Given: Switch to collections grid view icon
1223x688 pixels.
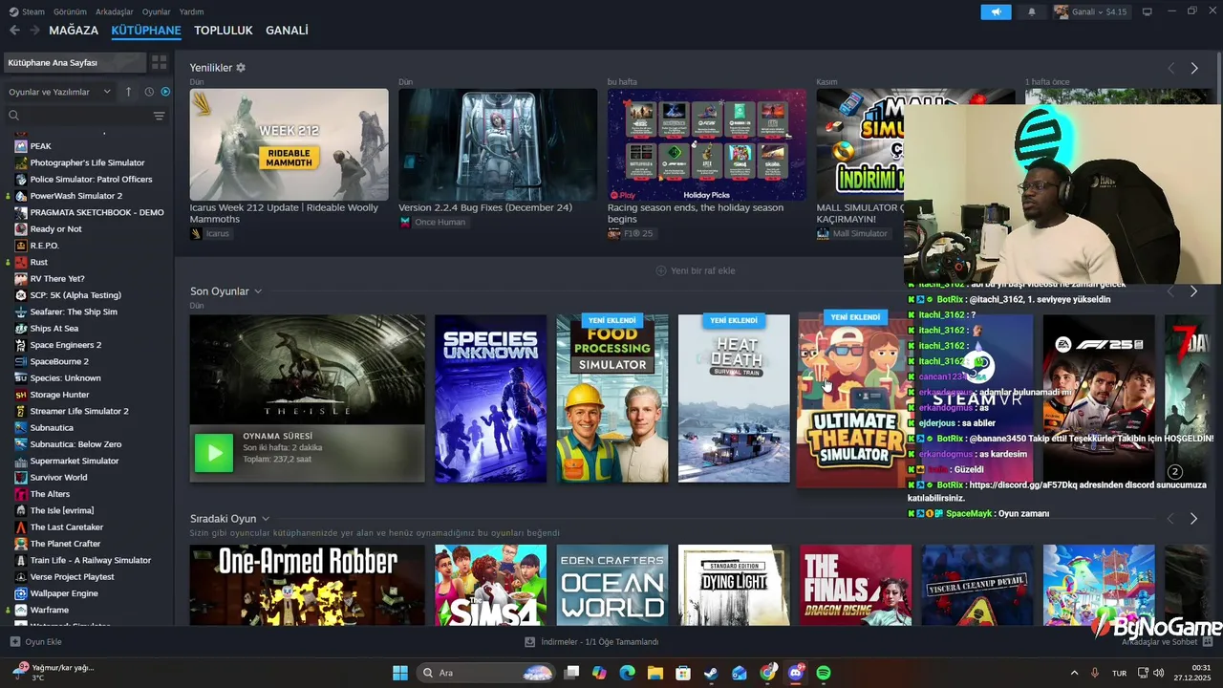Looking at the screenshot, I should point(159,62).
